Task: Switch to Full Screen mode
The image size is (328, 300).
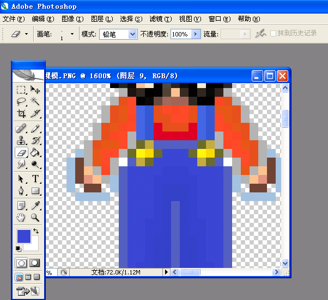Action: (x=37, y=277)
